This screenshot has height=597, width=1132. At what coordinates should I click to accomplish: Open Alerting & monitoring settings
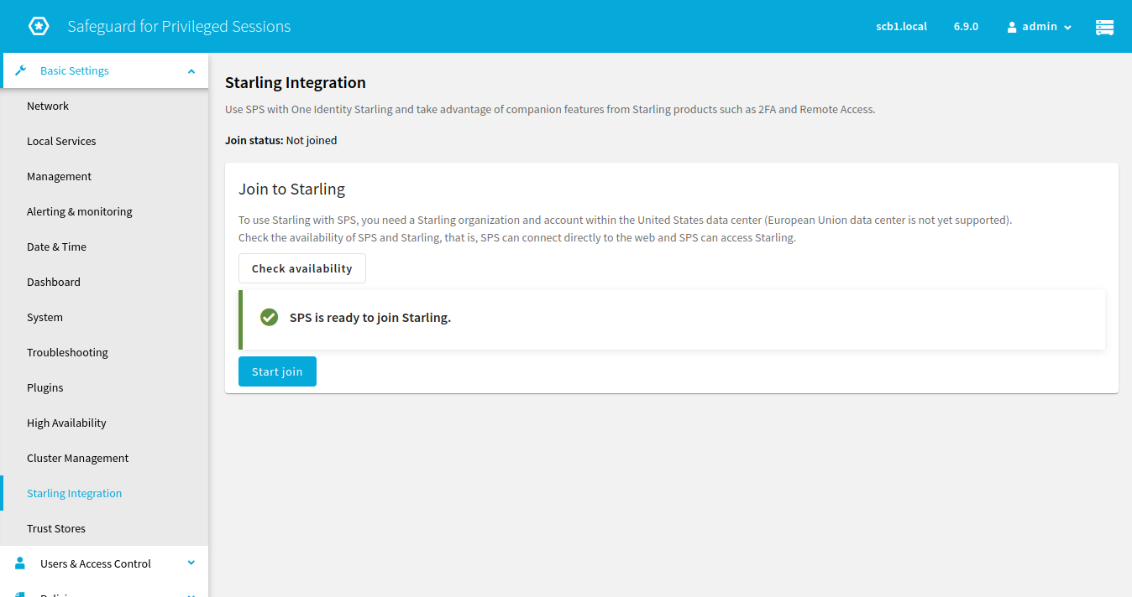[104, 211]
